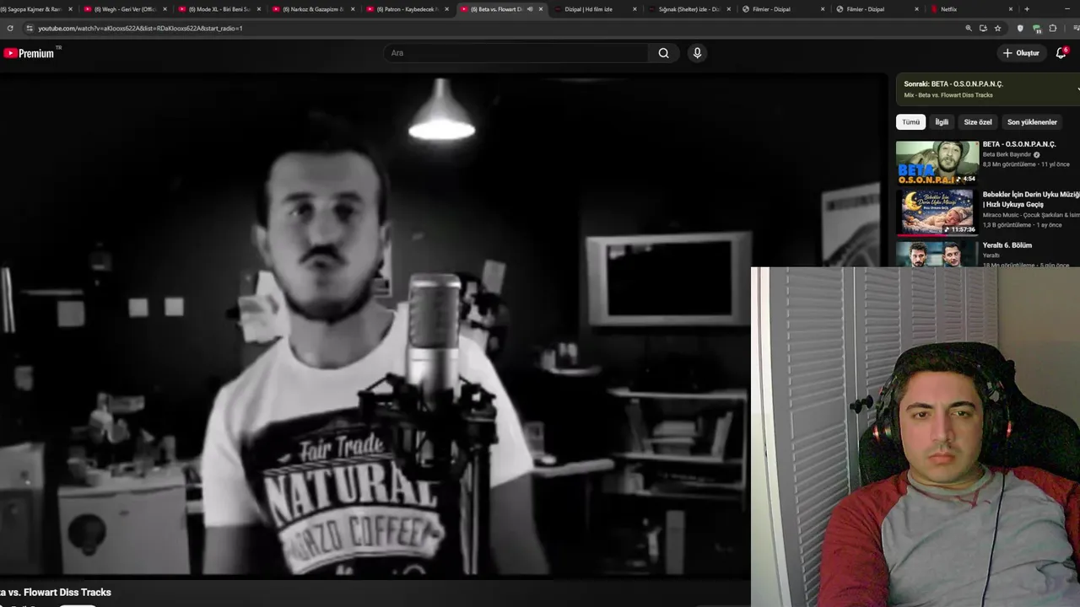
Task: Close the Sığınak (Shelter) izle tab
Action: point(729,9)
